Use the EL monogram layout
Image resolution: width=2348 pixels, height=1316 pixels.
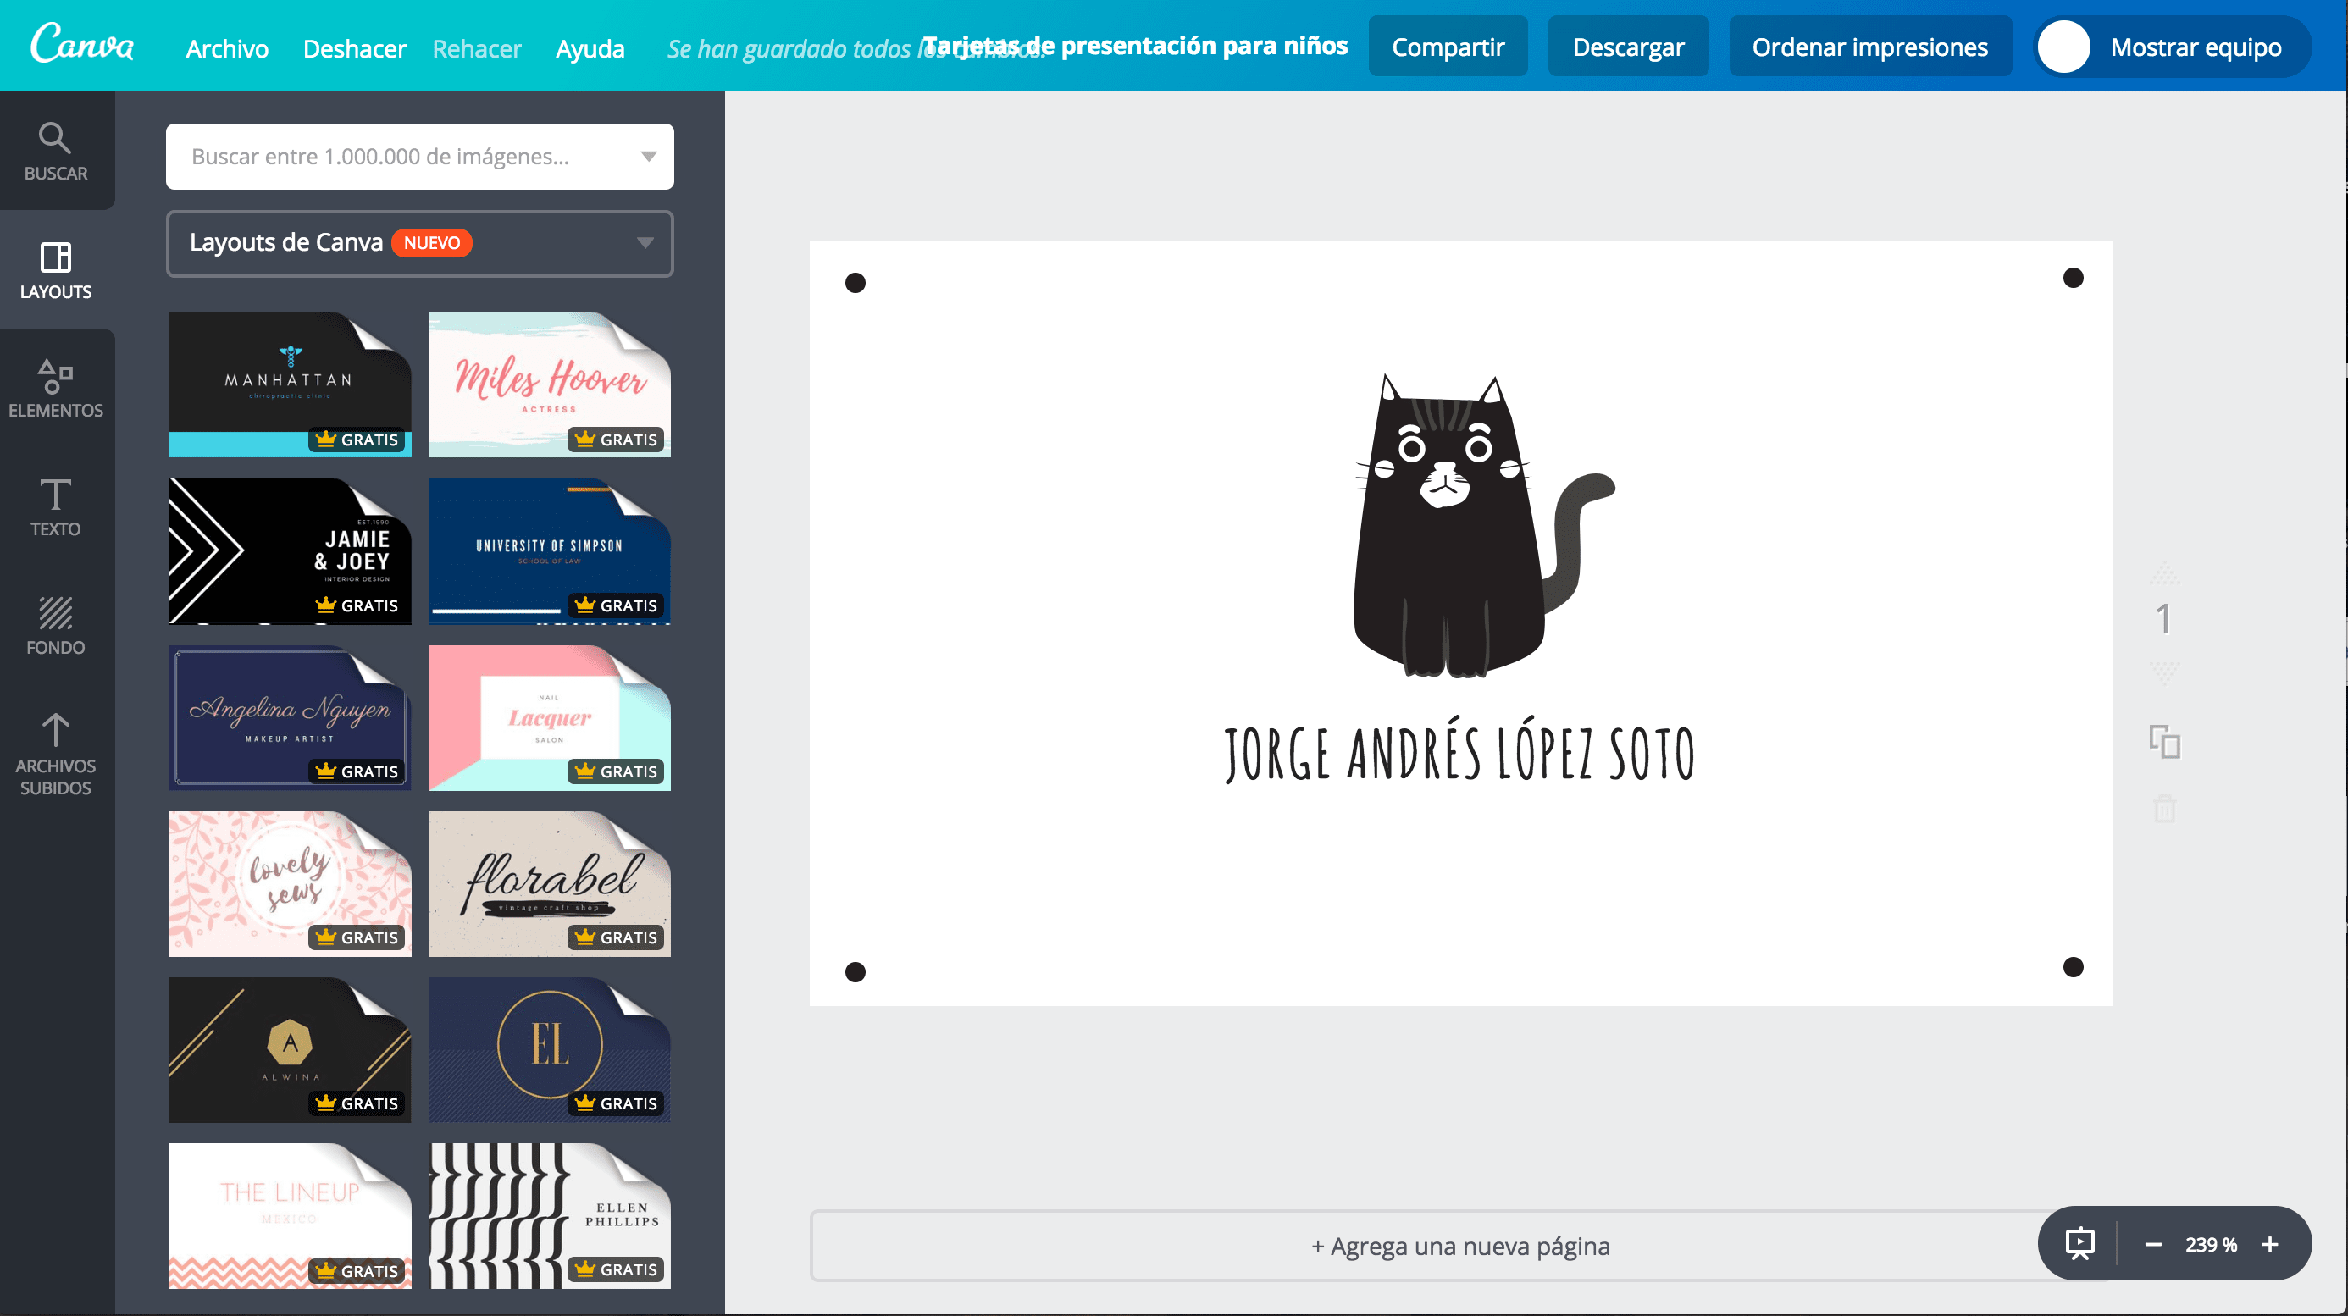click(x=550, y=1049)
